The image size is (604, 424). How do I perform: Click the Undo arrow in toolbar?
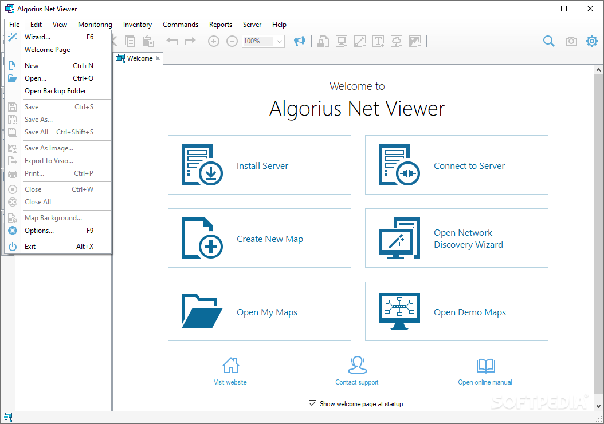[172, 41]
